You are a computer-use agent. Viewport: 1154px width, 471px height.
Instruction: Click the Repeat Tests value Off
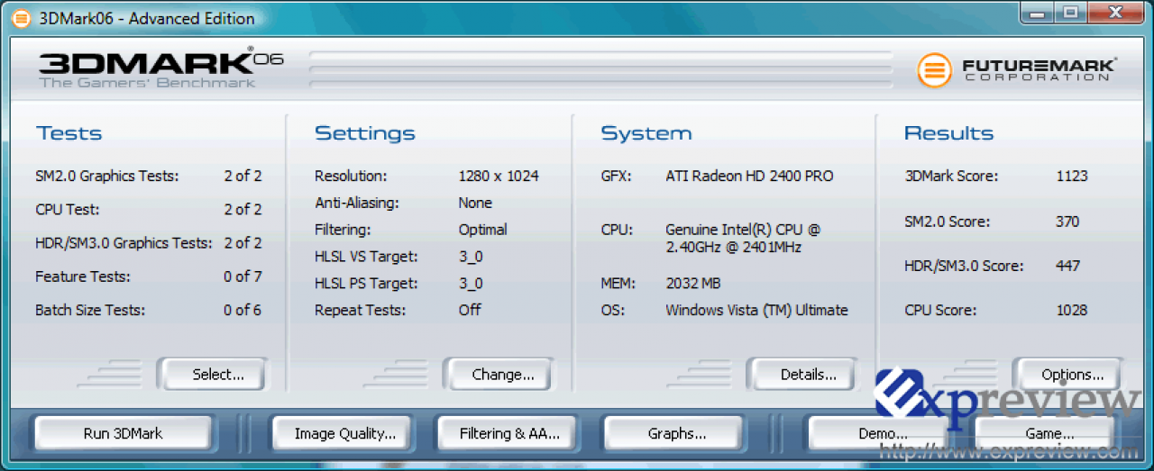tap(470, 310)
